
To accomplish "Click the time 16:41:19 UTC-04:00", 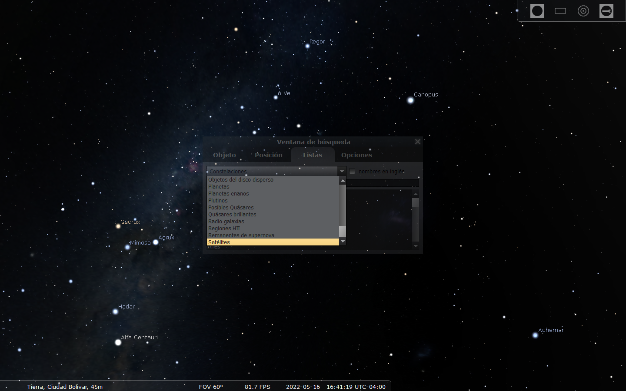I will [356, 387].
